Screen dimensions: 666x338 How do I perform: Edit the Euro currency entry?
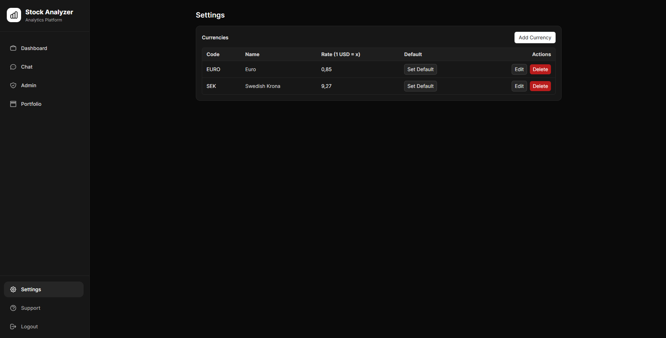tap(519, 69)
